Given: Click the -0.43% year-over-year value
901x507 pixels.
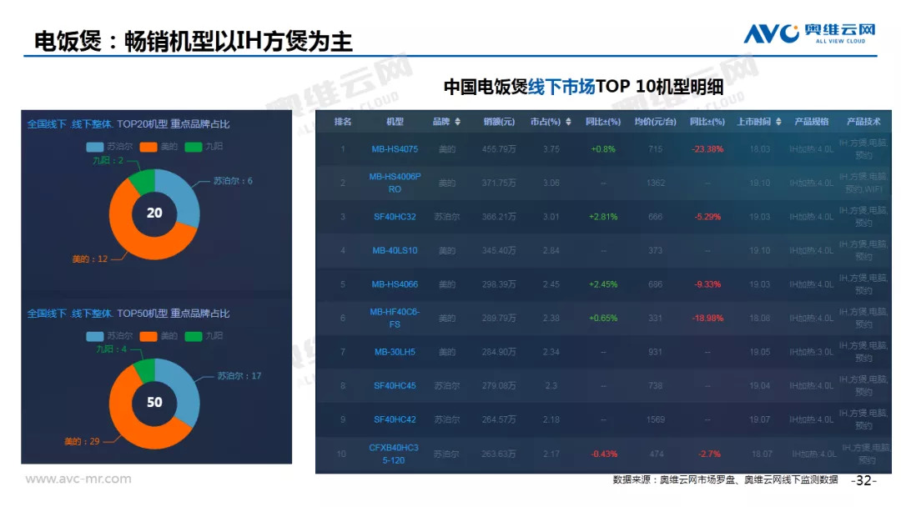Looking at the screenshot, I should (605, 454).
